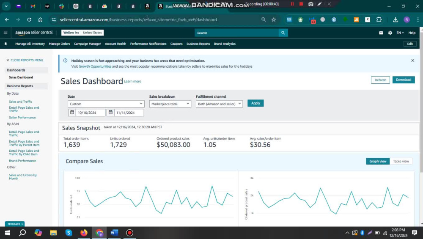Screen dimensions: 423x239
Task: Open Firefox from the taskbar
Action: [84, 233]
